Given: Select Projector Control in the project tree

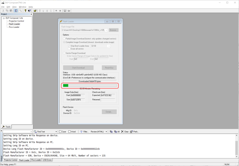Looking at the screenshot, I should [16, 21].
